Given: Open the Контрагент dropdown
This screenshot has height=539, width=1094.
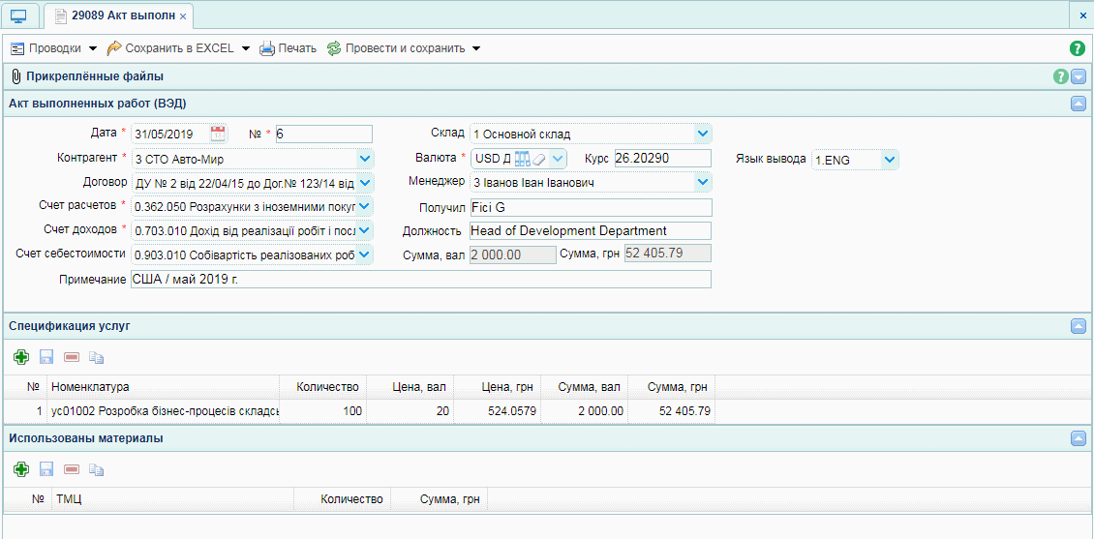Looking at the screenshot, I should (365, 159).
